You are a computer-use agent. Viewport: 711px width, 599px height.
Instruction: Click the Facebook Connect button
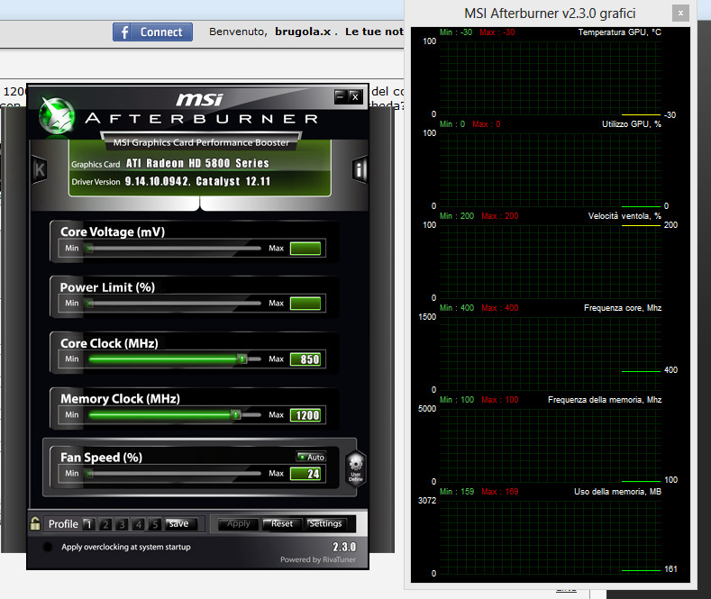(153, 32)
